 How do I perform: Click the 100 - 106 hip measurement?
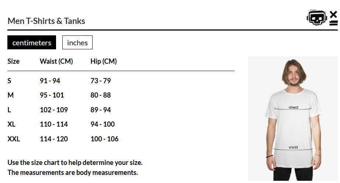point(104,139)
